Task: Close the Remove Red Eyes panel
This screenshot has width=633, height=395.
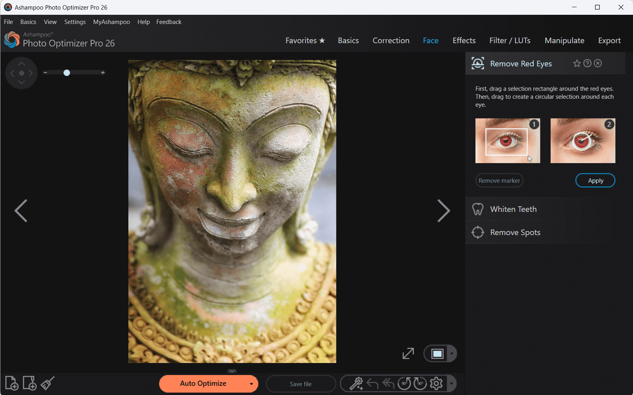Action: [x=598, y=64]
